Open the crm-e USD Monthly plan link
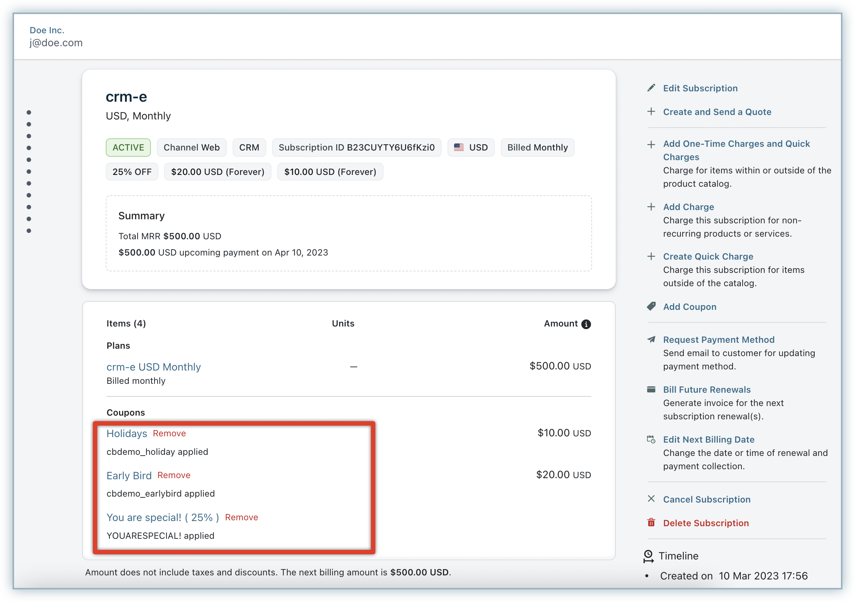Viewport: 855px width, 602px height. coord(153,367)
